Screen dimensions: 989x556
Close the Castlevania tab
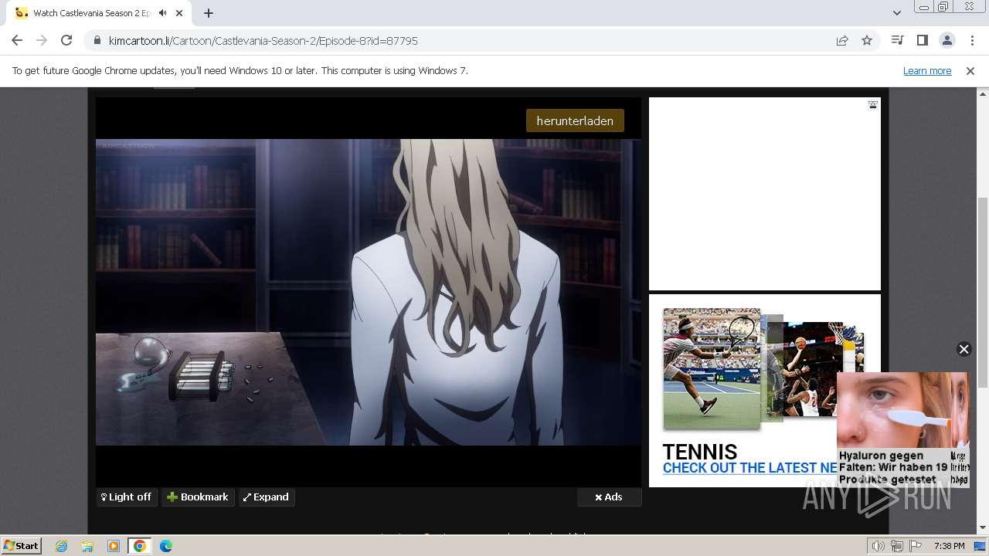(x=181, y=13)
